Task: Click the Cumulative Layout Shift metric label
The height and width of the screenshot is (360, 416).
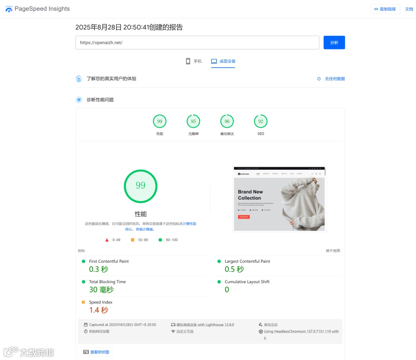Action: 247,282
